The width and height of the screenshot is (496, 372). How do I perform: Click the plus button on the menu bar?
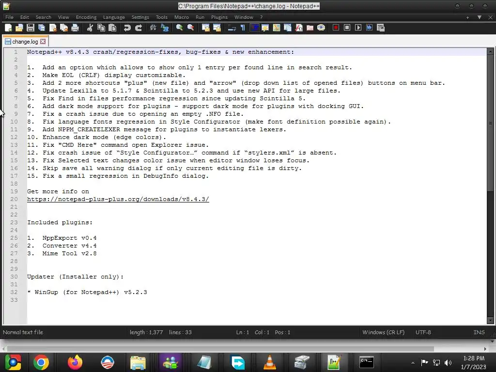click(467, 17)
